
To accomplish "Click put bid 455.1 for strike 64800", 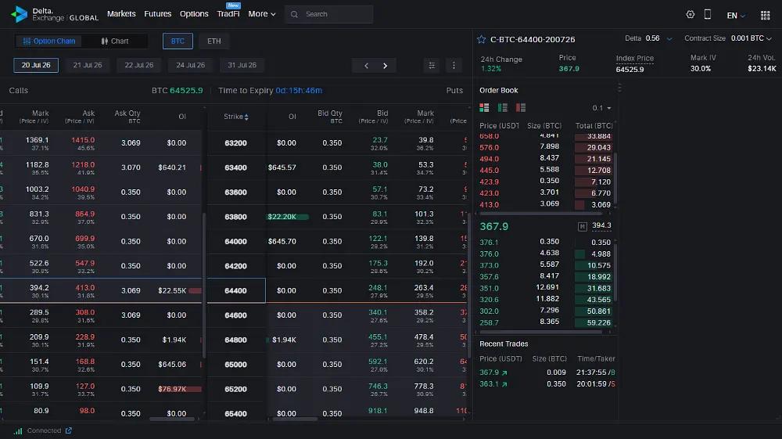I will [x=378, y=337].
